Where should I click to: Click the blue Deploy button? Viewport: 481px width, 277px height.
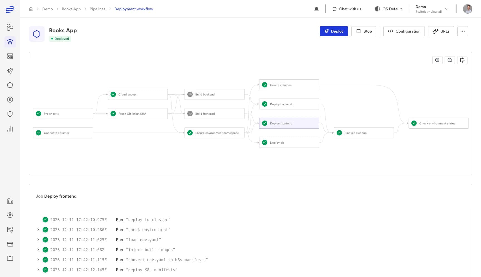[334, 31]
